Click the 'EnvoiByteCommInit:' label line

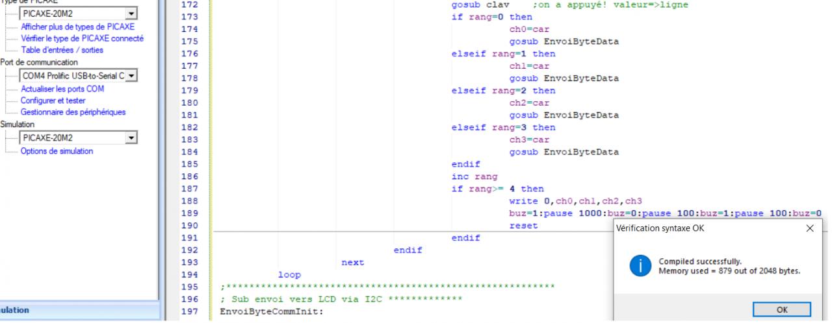272,313
